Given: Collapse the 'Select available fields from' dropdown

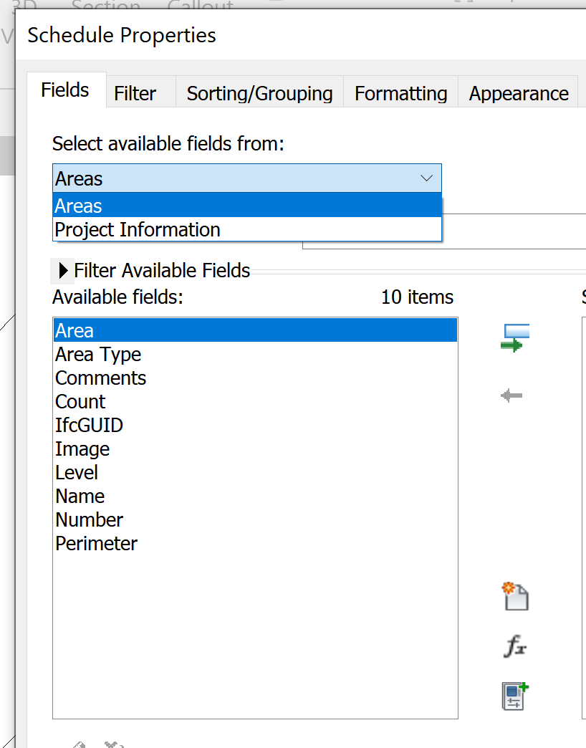Looking at the screenshot, I should coord(428,178).
